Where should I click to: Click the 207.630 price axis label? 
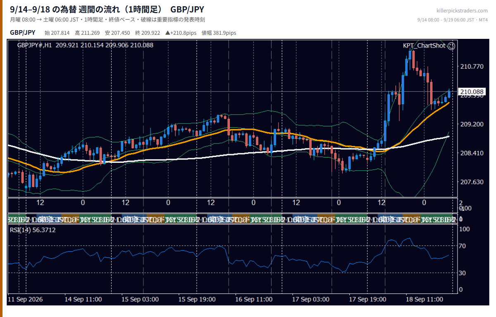pos(472,182)
